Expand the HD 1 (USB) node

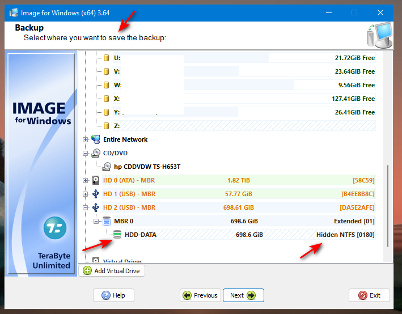click(85, 194)
